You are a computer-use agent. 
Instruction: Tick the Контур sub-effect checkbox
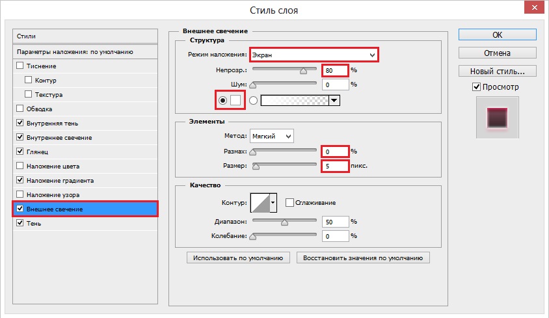coord(29,80)
